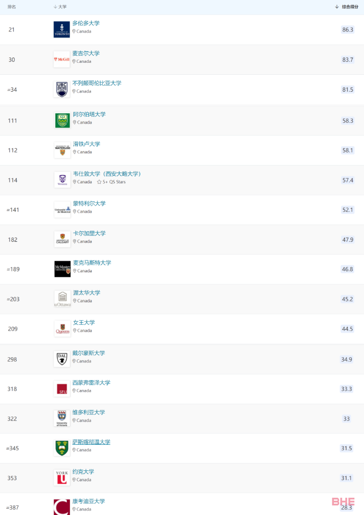Open the 萨斯喀彻温大学 underlined link
Viewport: 364px width, 515px height.
[91, 442]
